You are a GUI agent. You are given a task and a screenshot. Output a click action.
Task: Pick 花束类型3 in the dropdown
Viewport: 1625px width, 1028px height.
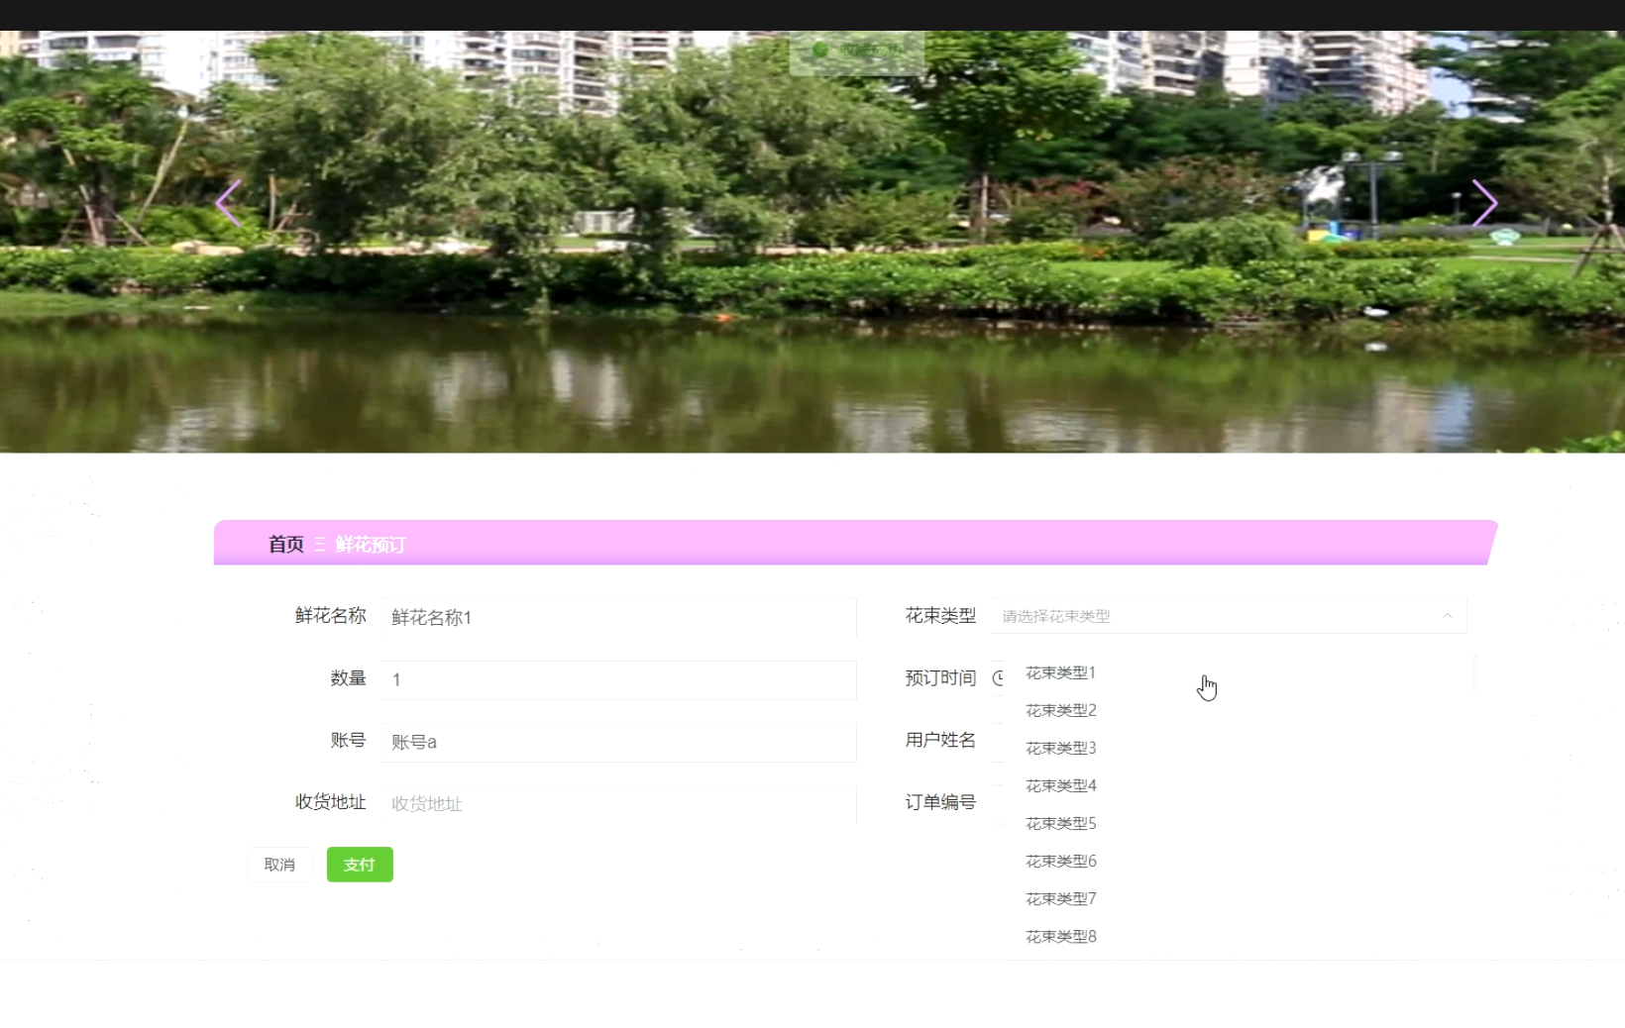coord(1060,749)
